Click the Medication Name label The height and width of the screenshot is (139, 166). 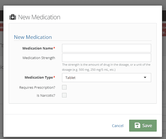point(39,48)
